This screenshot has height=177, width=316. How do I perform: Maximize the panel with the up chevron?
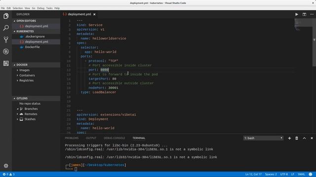pyautogui.click(x=304, y=138)
